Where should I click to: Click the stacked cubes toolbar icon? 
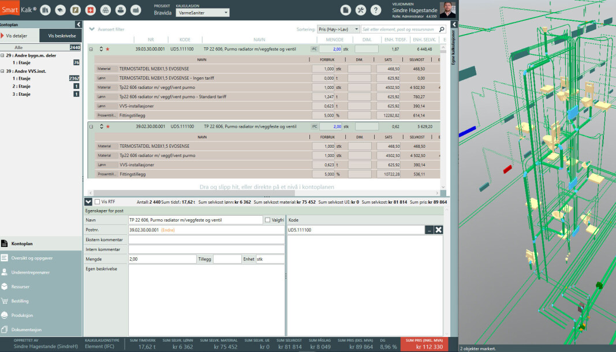pos(106,10)
